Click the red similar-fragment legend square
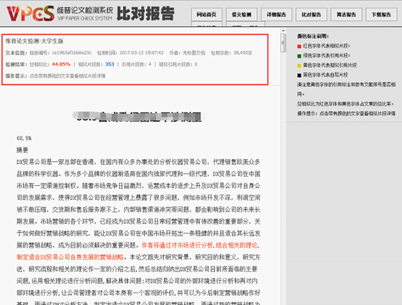This screenshot has width=402, height=305. click(299, 46)
